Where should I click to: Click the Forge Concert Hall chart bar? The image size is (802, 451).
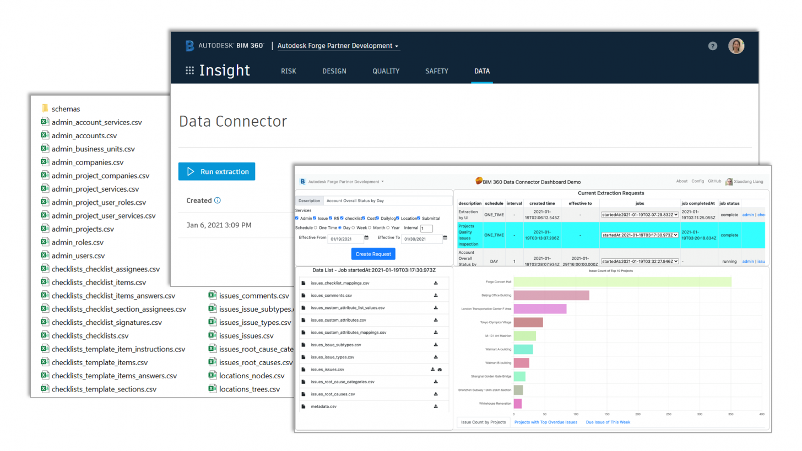tap(622, 282)
